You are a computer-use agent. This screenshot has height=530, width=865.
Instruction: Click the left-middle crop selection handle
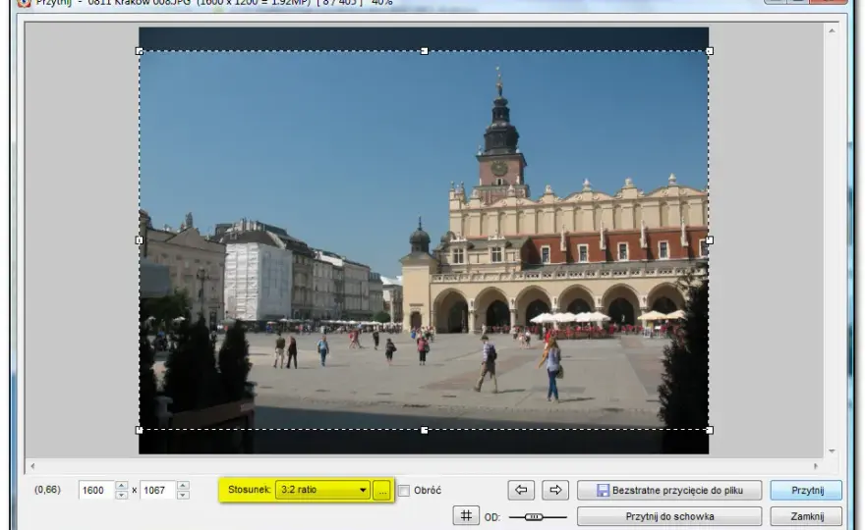pos(139,240)
